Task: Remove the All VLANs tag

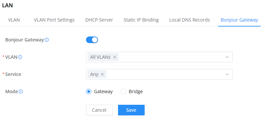Action: point(115,57)
